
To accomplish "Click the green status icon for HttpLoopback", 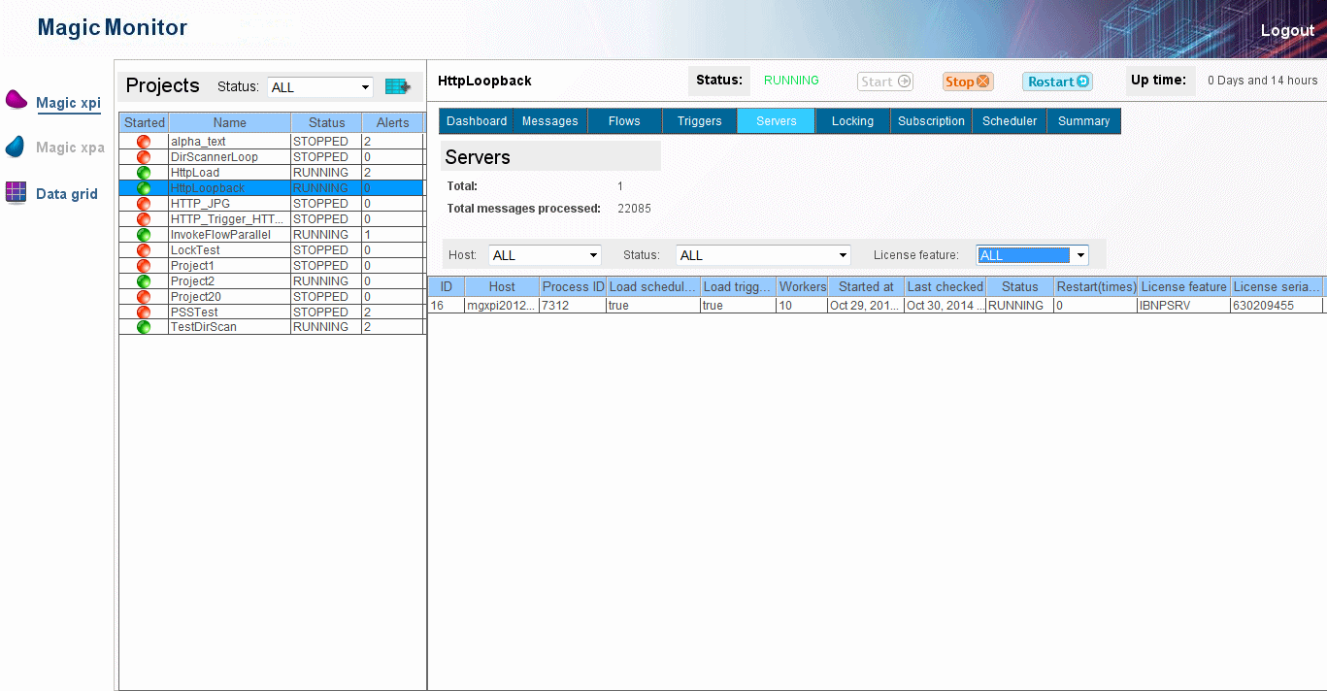I will pyautogui.click(x=144, y=188).
